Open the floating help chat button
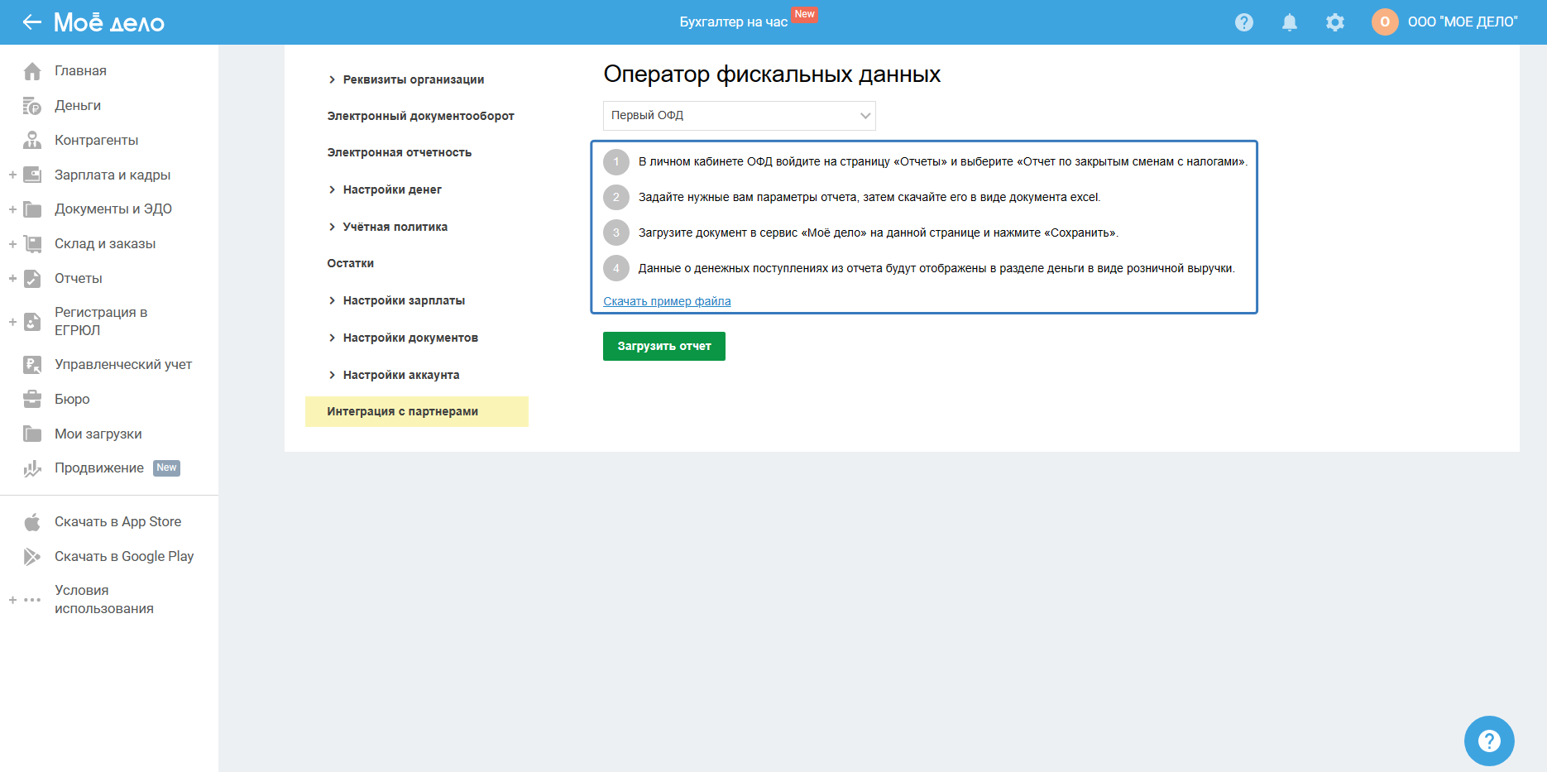The width and height of the screenshot is (1547, 772). (1489, 741)
